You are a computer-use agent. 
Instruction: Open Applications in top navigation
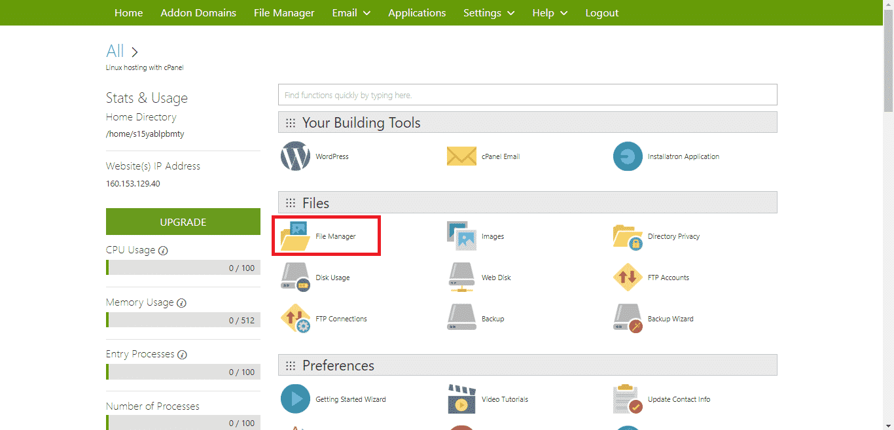pos(417,13)
